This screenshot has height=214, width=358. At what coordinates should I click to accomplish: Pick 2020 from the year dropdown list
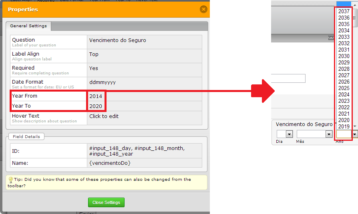coord(344,120)
